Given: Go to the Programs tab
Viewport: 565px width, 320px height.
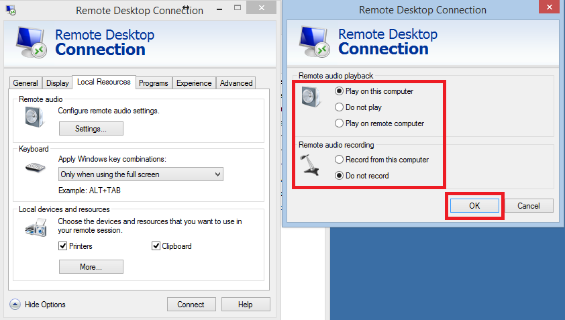Looking at the screenshot, I should pyautogui.click(x=154, y=83).
